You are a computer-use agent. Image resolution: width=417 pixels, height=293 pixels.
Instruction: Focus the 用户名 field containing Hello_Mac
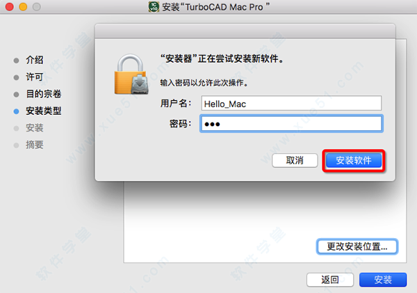click(x=291, y=103)
